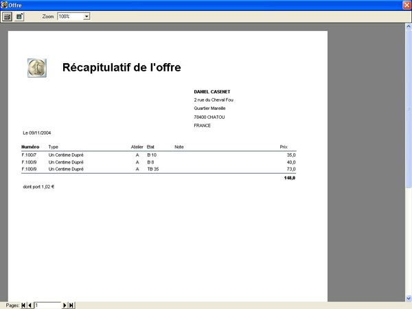Screen dimensions: 412x309
Task: Click the Récapitulatif de l'offre heading
Action: (x=122, y=67)
